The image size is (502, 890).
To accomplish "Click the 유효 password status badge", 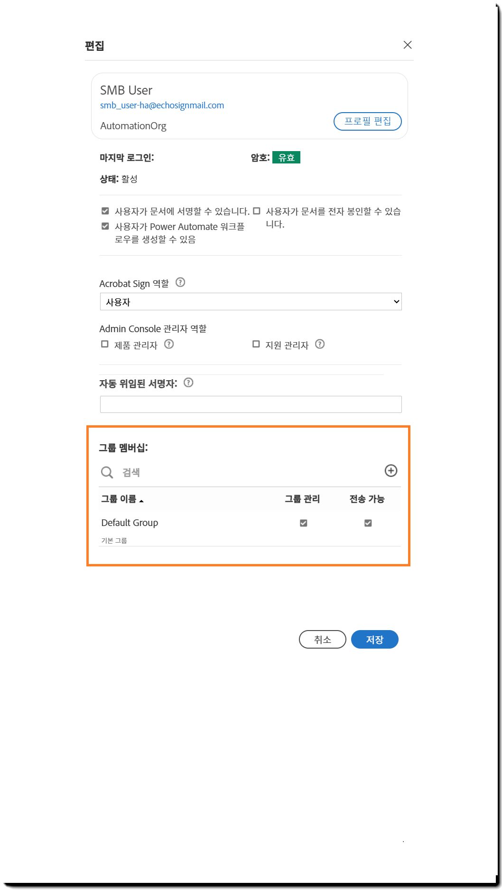I will point(286,157).
